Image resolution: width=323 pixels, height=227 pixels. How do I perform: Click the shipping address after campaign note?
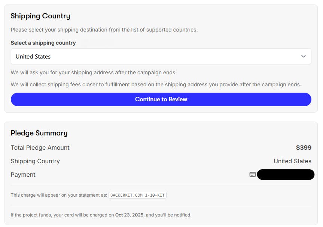94,72
